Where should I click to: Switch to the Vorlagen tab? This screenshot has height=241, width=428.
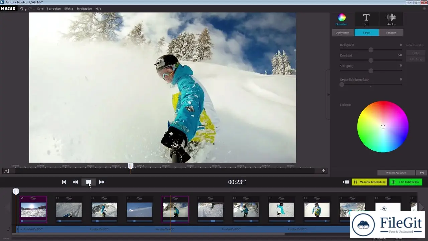[391, 33]
